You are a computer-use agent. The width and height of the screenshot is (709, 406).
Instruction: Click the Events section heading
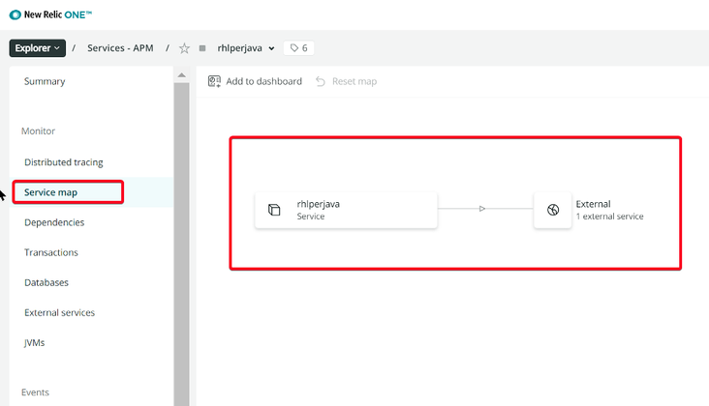[35, 392]
